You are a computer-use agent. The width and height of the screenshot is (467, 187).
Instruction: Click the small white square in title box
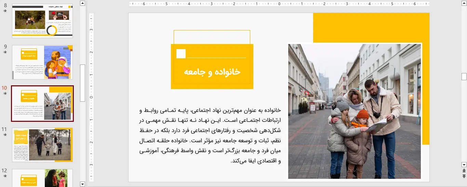[181, 54]
